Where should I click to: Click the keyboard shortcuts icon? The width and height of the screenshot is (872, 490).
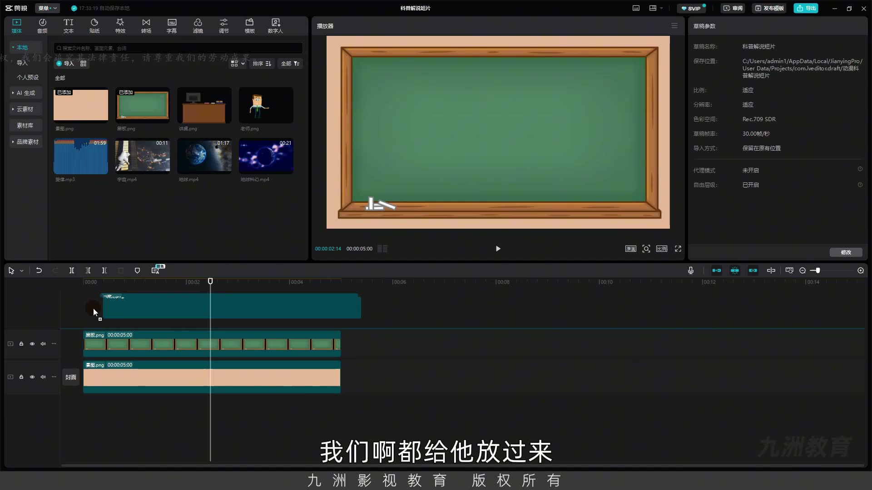pyautogui.click(x=636, y=8)
